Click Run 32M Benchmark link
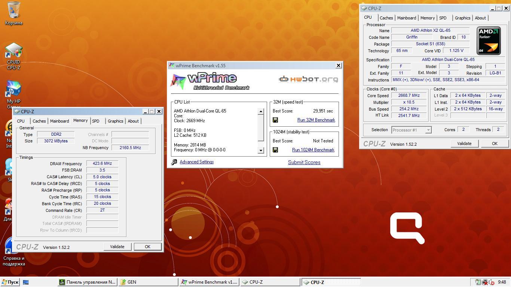This screenshot has width=511, height=287. coord(316,120)
